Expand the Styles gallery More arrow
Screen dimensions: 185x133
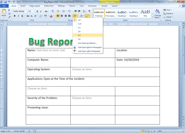pyautogui.click(x=153, y=17)
